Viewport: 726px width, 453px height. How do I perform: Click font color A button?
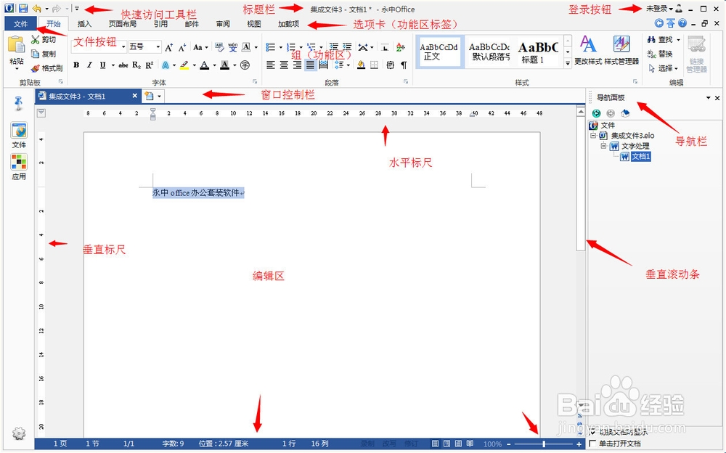(204, 65)
